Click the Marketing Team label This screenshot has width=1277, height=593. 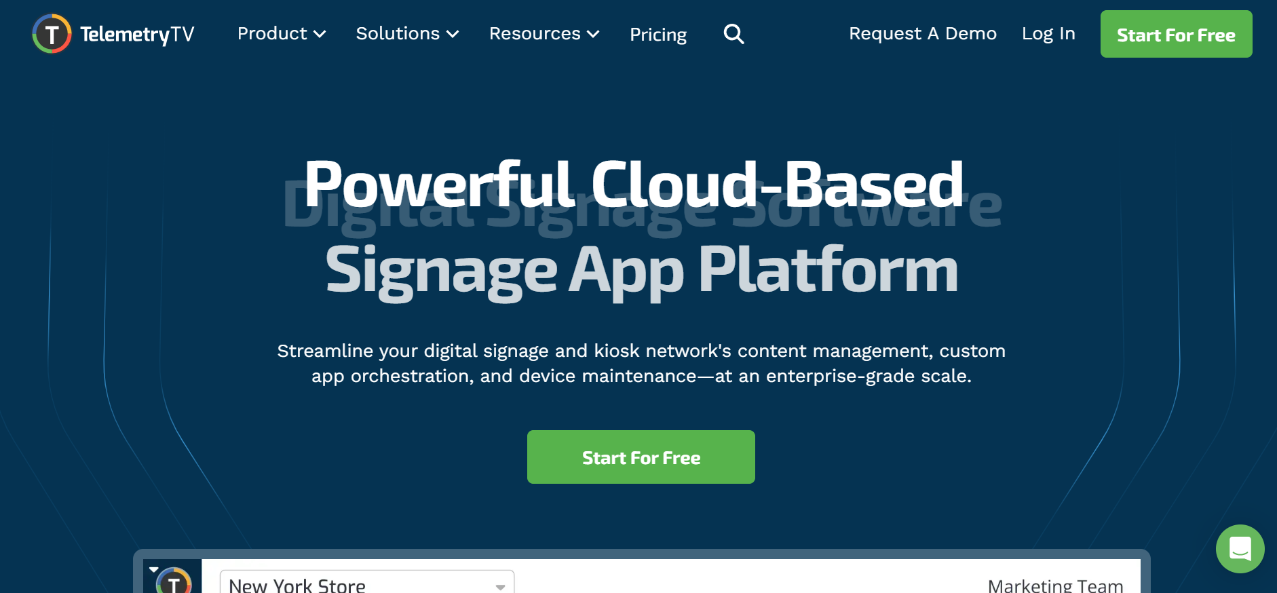point(1055,585)
